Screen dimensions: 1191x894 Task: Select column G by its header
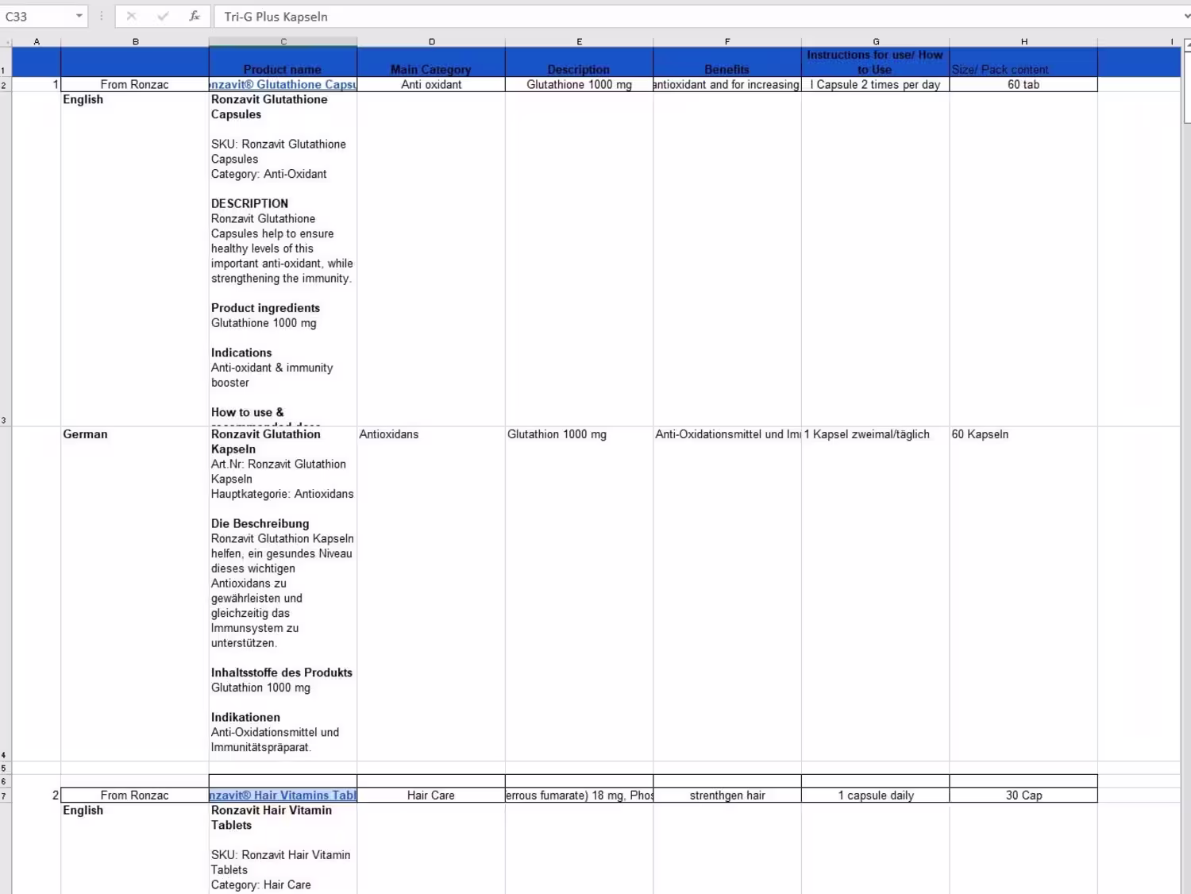(x=876, y=41)
